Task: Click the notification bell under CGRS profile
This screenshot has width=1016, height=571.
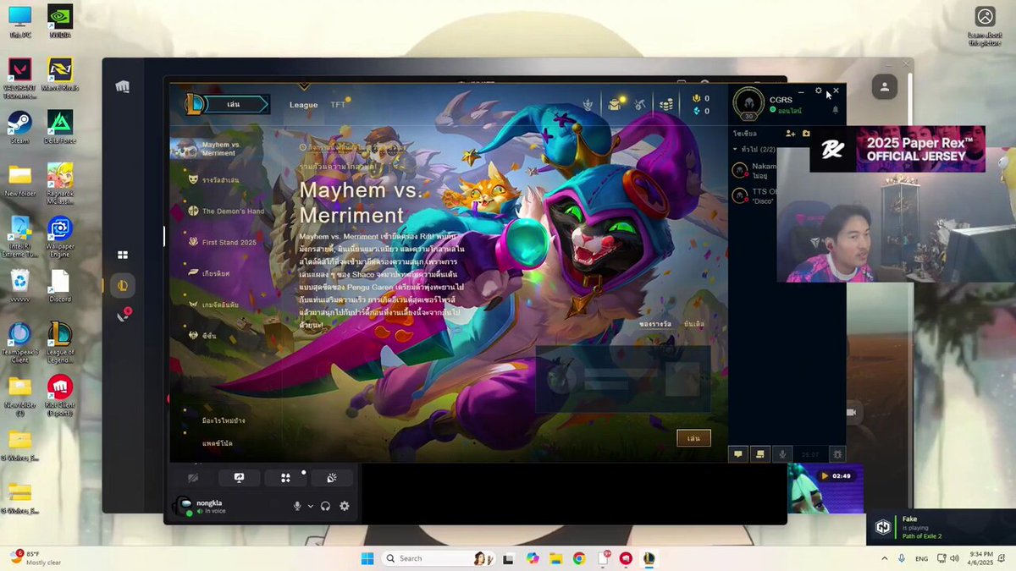Action: [835, 110]
